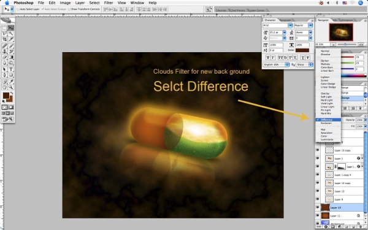Screen dimensions: 368x230
Task: Choose Multiply in the blend mode list
Action: pos(325,64)
